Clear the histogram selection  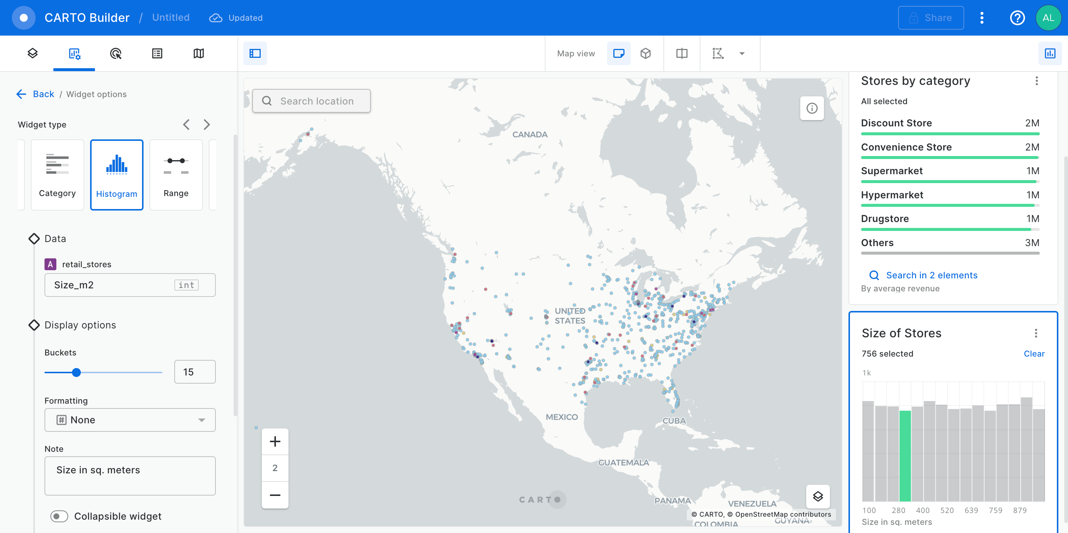tap(1034, 354)
